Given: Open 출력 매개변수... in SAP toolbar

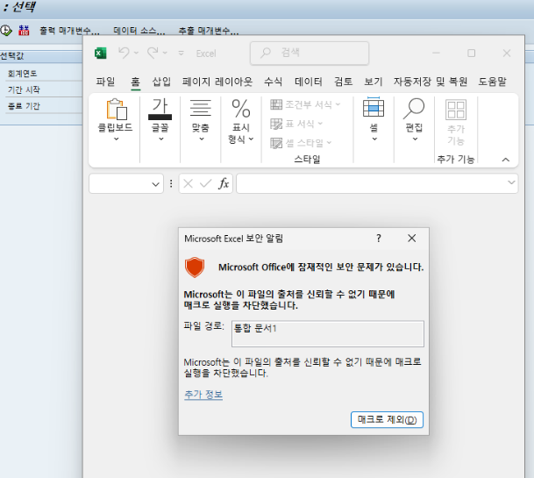Looking at the screenshot, I should (69, 31).
